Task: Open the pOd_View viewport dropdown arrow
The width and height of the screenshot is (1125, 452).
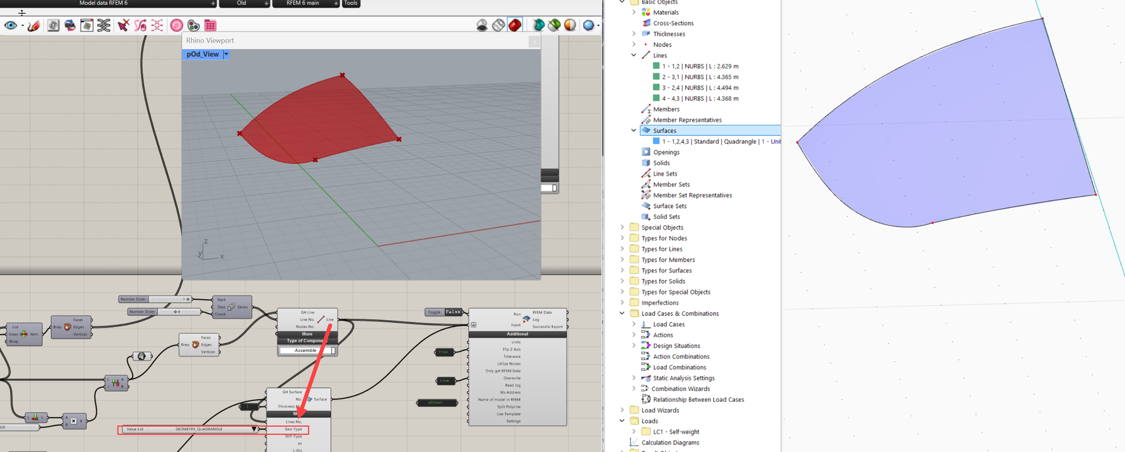Action: coord(226,54)
